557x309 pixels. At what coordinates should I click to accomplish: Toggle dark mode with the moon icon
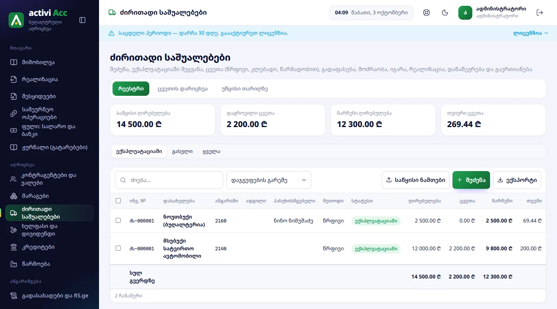pyautogui.click(x=445, y=12)
